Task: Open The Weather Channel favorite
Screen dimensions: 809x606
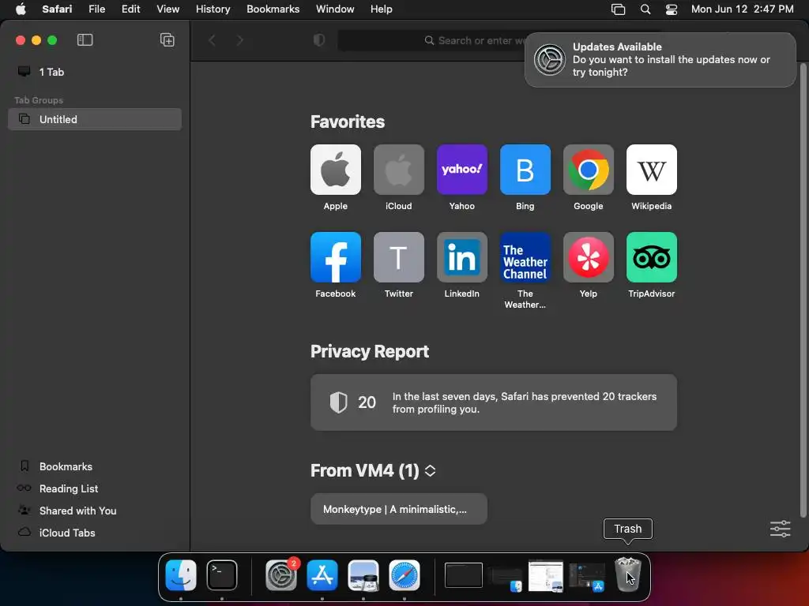Action: coord(525,257)
